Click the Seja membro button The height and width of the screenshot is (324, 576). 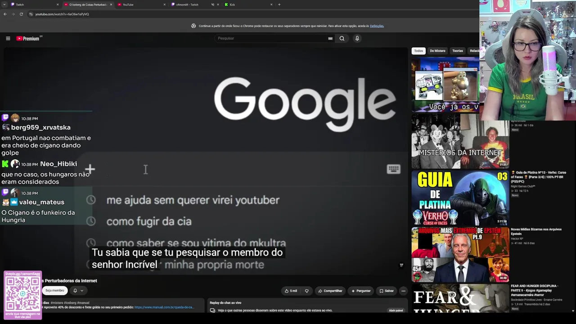pyautogui.click(x=54, y=291)
